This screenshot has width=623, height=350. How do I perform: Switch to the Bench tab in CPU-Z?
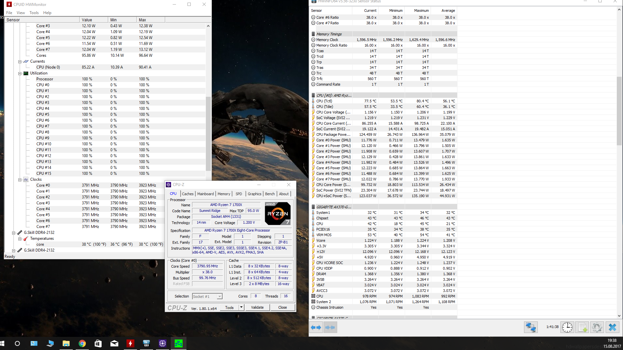pyautogui.click(x=270, y=194)
